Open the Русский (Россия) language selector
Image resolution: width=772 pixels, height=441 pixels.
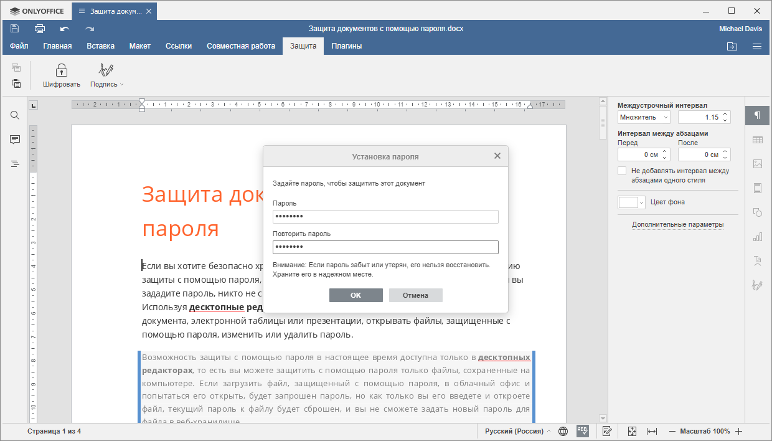click(x=517, y=431)
